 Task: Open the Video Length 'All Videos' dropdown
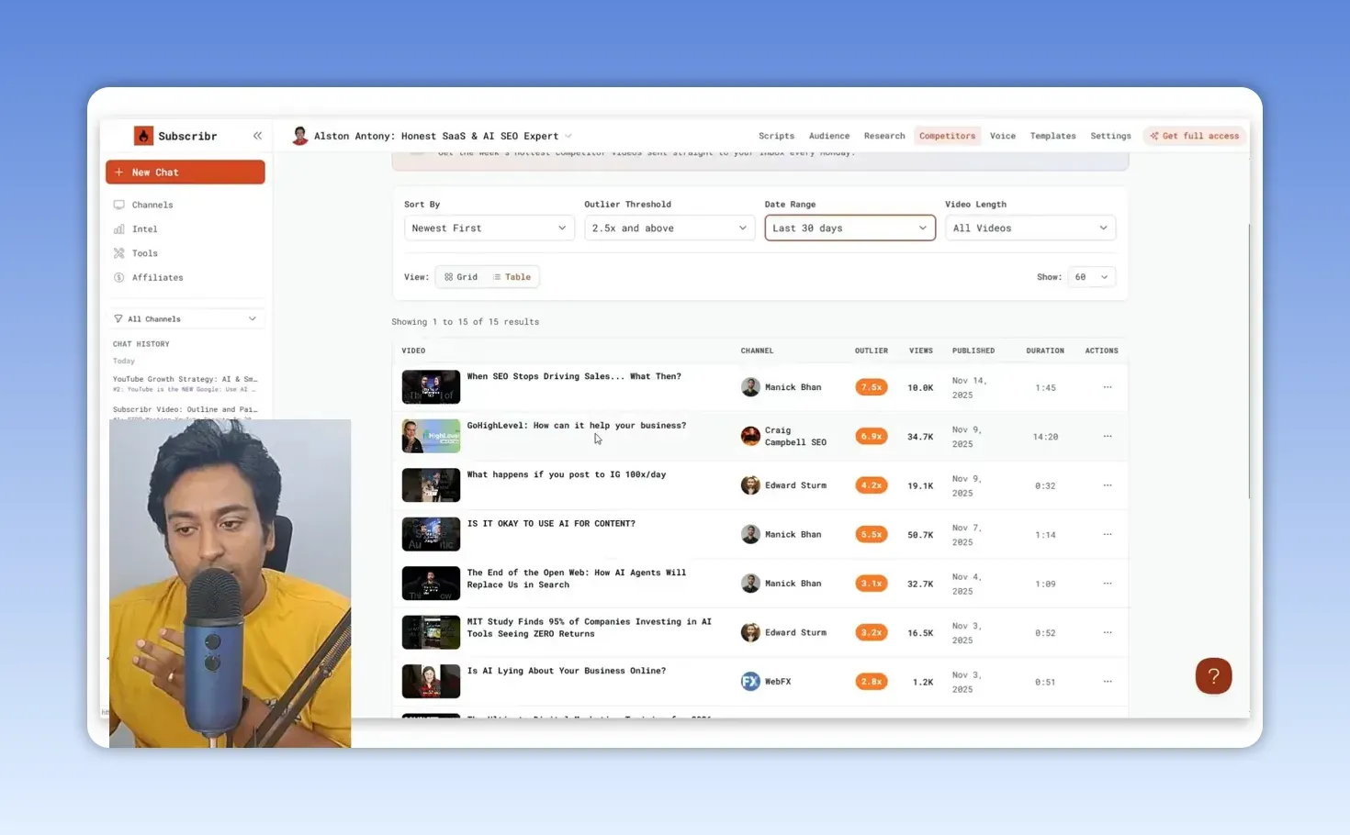1030,228
